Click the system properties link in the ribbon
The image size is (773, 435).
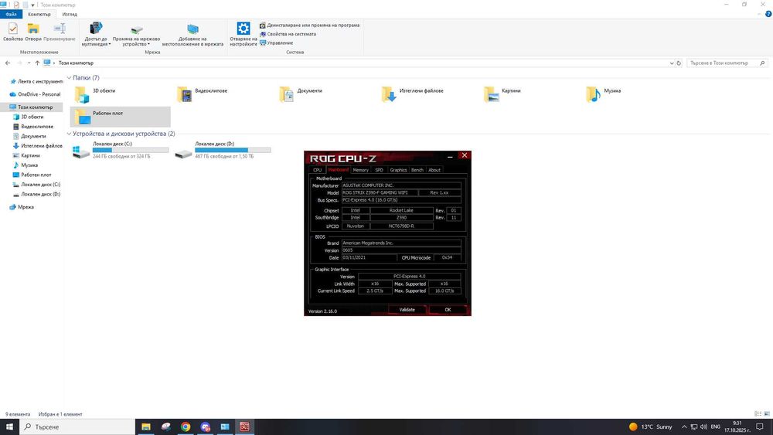[x=288, y=34]
